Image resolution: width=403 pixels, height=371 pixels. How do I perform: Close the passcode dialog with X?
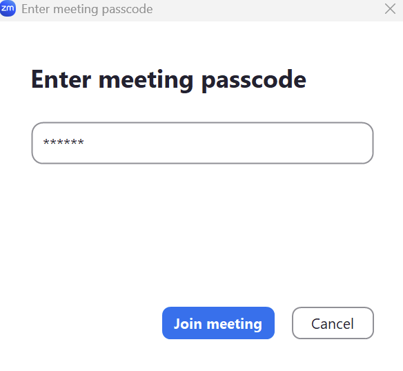pyautogui.click(x=390, y=9)
